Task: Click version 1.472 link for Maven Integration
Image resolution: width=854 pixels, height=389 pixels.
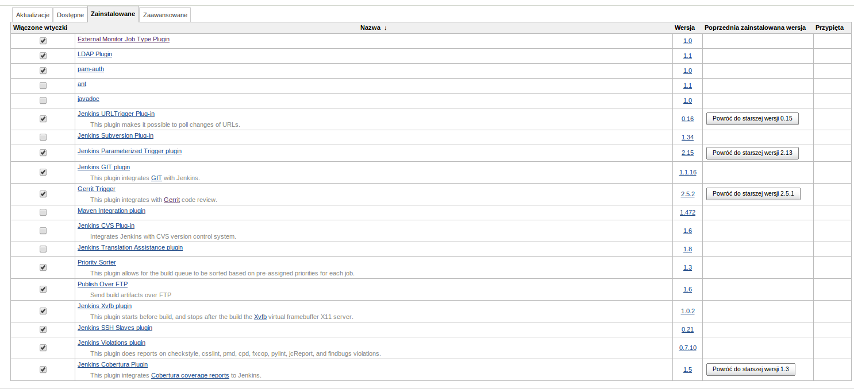Action: point(687,213)
